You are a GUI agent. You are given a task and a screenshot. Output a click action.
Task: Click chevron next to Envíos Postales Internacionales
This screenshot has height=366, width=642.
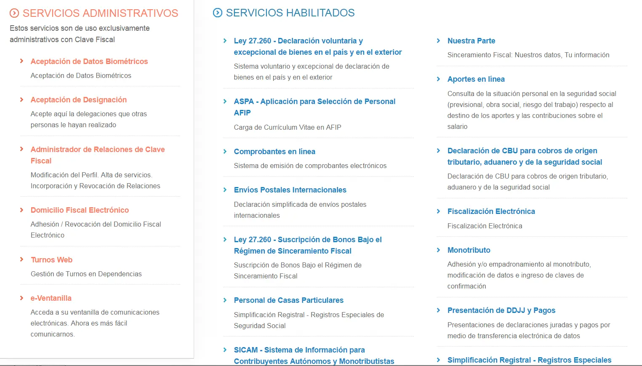[225, 190]
